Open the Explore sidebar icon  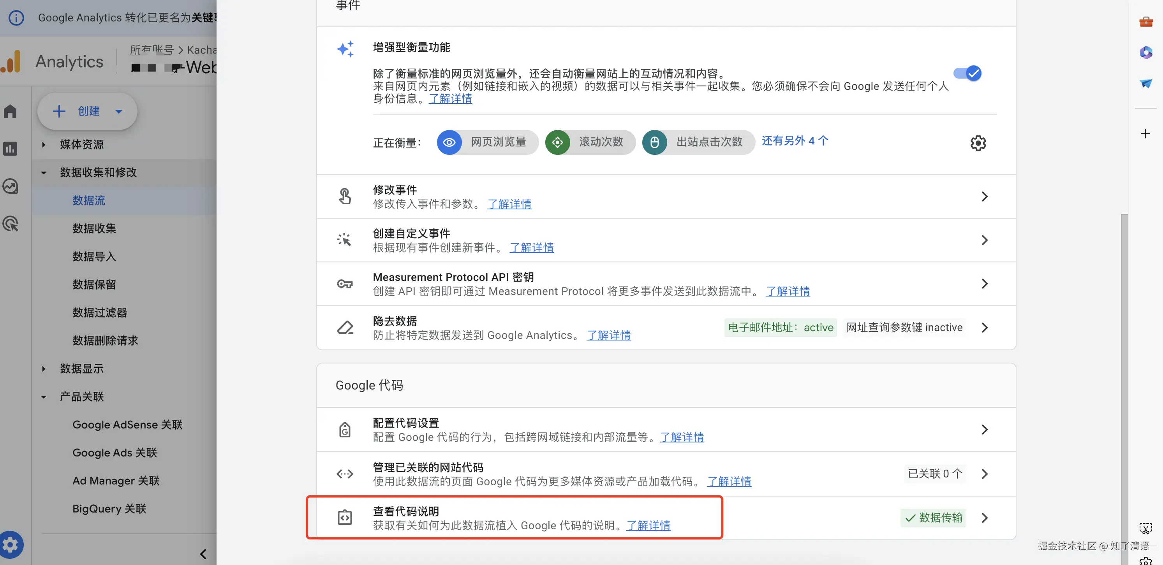point(11,186)
